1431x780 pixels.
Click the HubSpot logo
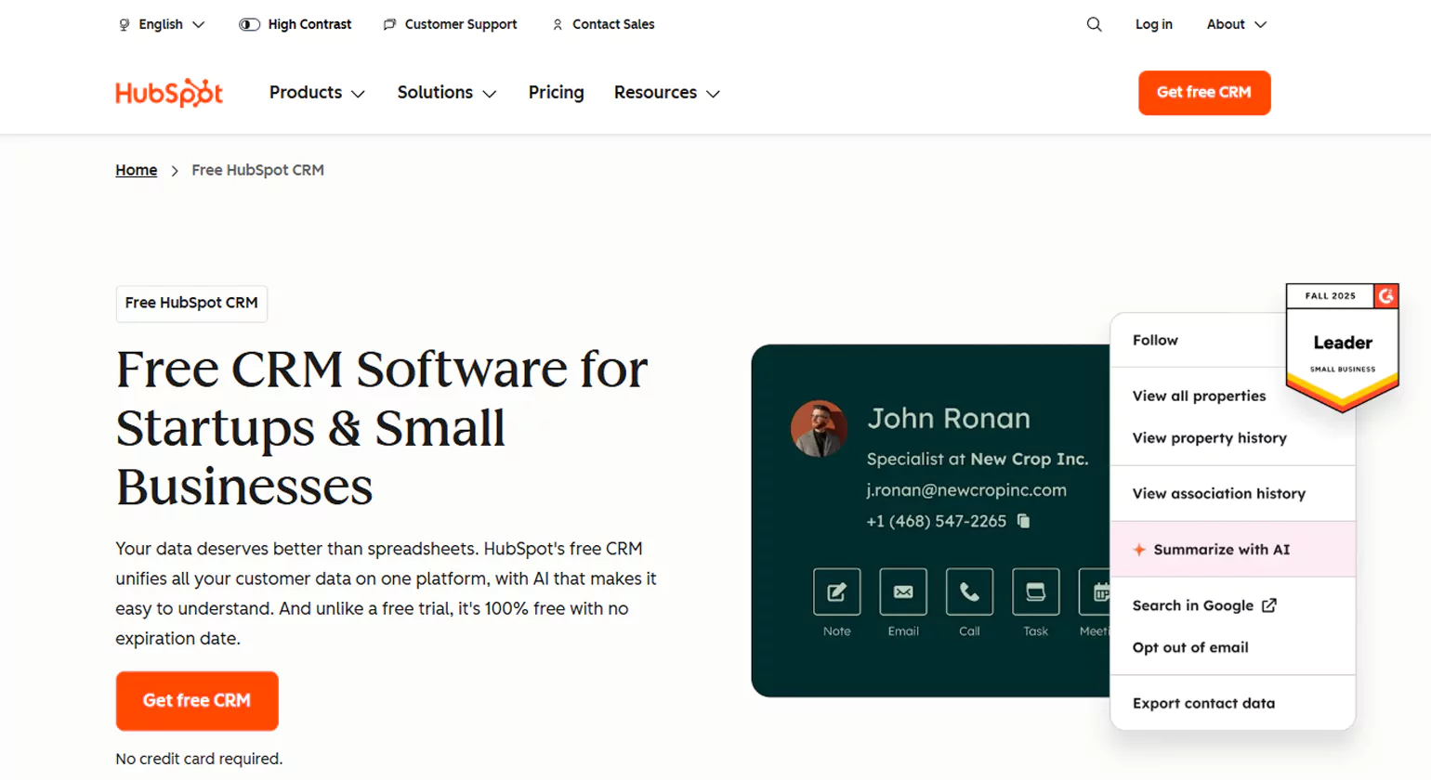click(168, 92)
